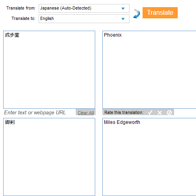This screenshot has height=196, width=196.
Task: Clear all text with Clear All link
Action: coord(86,113)
